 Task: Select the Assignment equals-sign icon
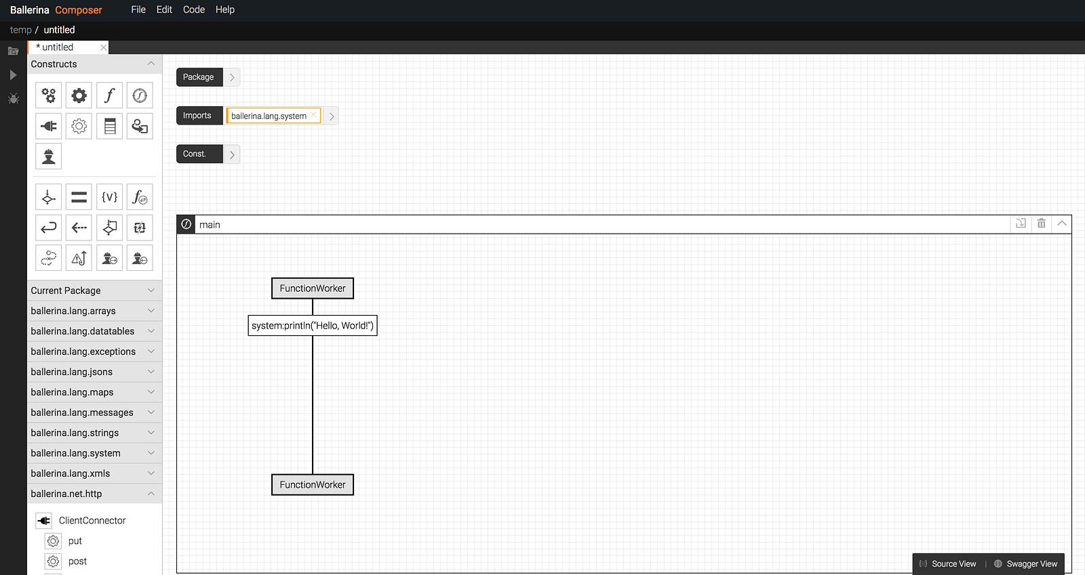pos(79,197)
